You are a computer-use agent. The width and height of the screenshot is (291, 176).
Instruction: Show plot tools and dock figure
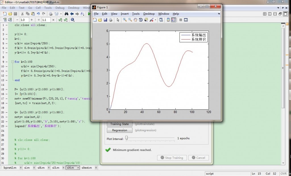[x=186, y=20]
